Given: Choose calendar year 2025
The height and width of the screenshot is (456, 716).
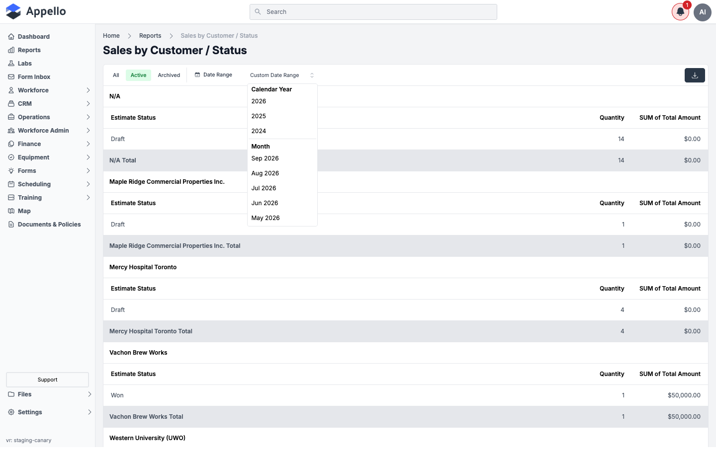Looking at the screenshot, I should pos(282,116).
